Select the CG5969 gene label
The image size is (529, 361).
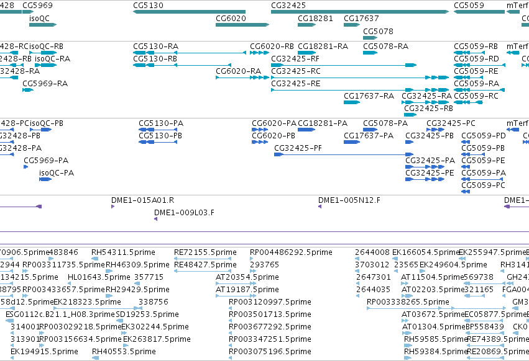tap(37, 6)
